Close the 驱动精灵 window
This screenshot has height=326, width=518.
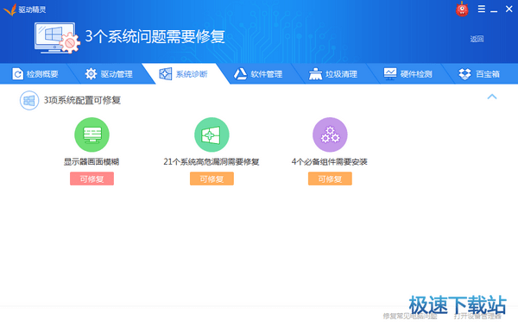tap(509, 9)
